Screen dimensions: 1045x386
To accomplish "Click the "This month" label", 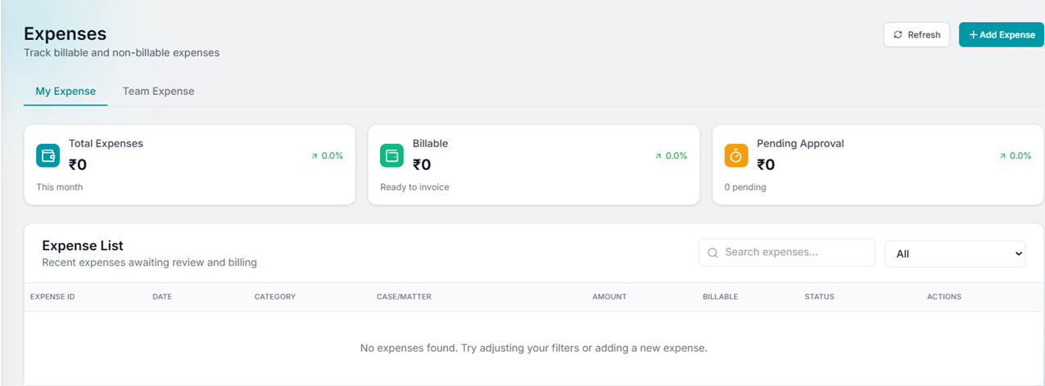I will click(x=59, y=187).
